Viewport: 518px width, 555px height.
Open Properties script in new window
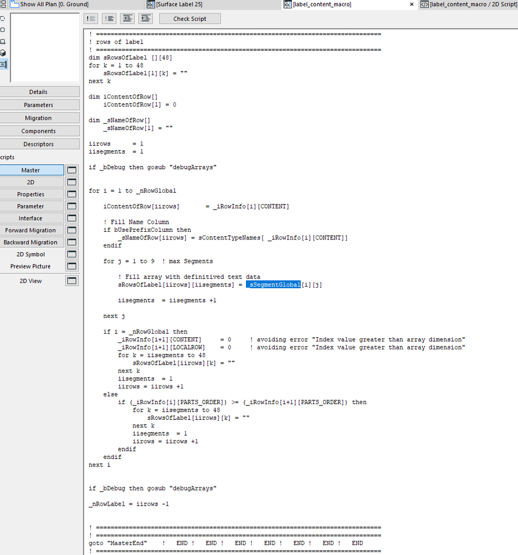pos(72,195)
